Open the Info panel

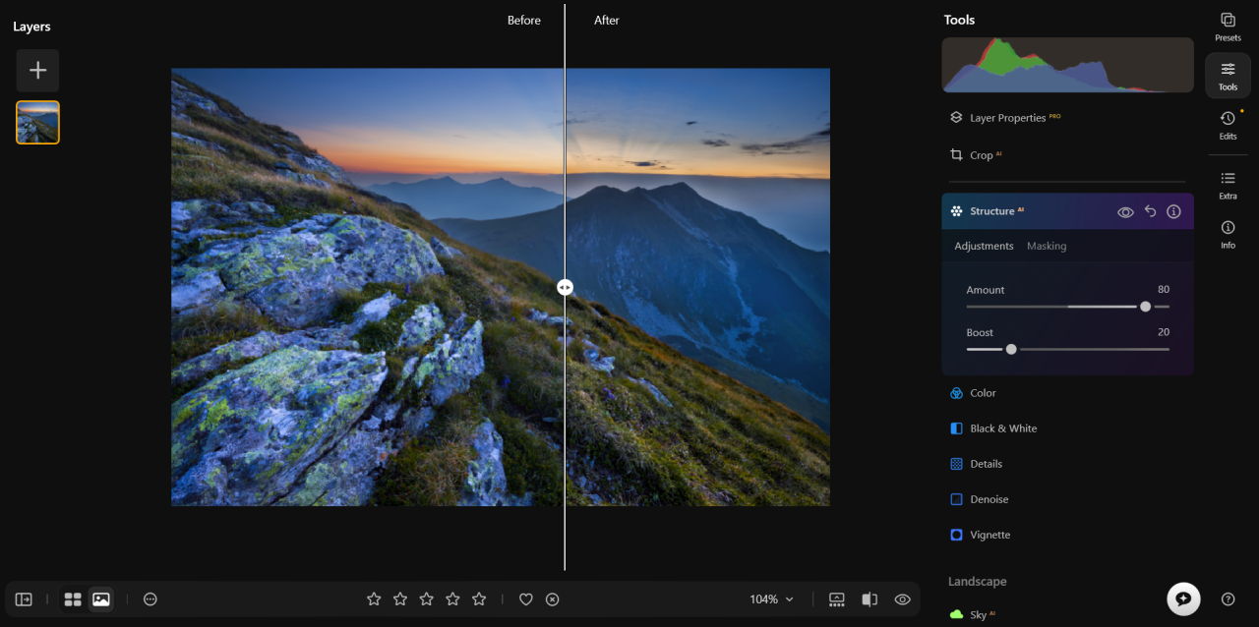point(1228,234)
